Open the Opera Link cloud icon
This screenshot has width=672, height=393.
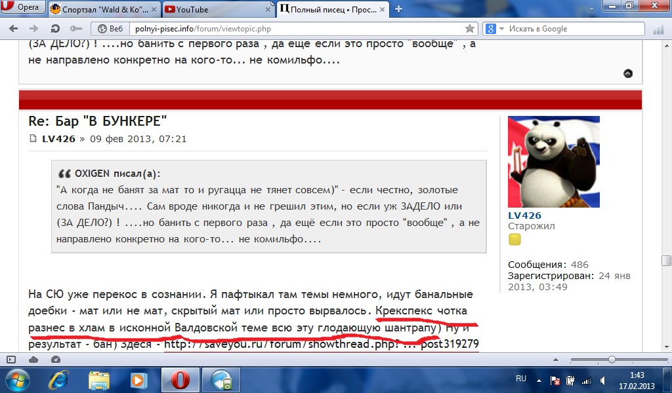(x=33, y=360)
